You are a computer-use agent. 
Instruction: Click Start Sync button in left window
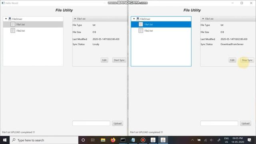click(x=119, y=60)
